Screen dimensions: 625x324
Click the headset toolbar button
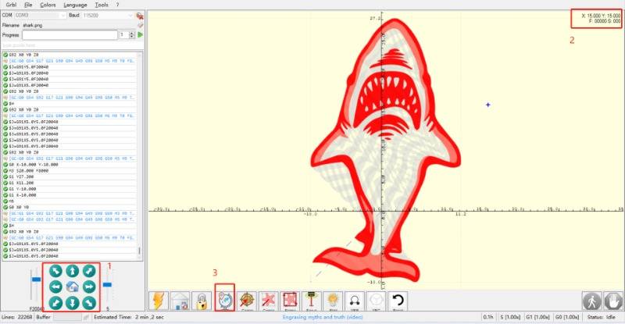(355, 301)
